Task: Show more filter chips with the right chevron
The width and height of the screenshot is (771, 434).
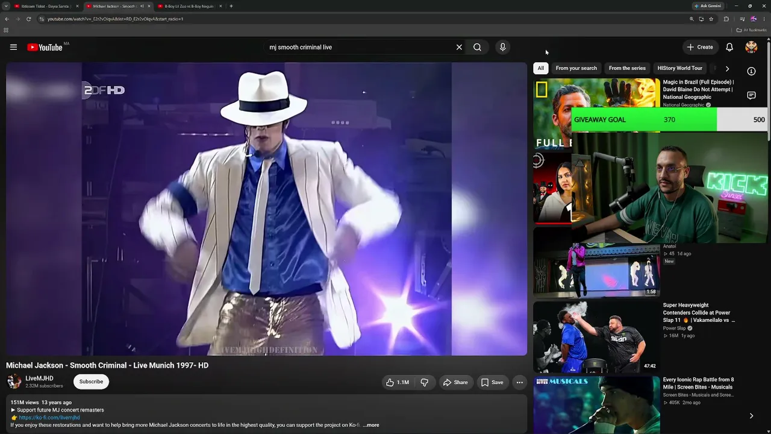Action: coord(727,69)
